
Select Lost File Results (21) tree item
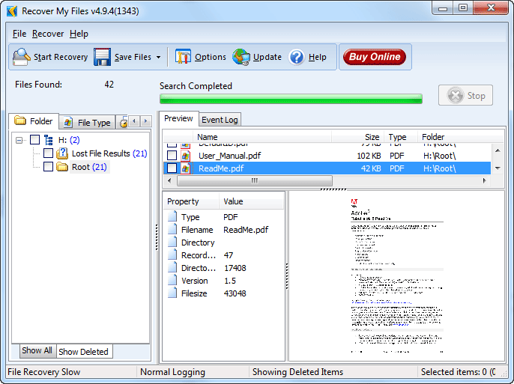[109, 153]
